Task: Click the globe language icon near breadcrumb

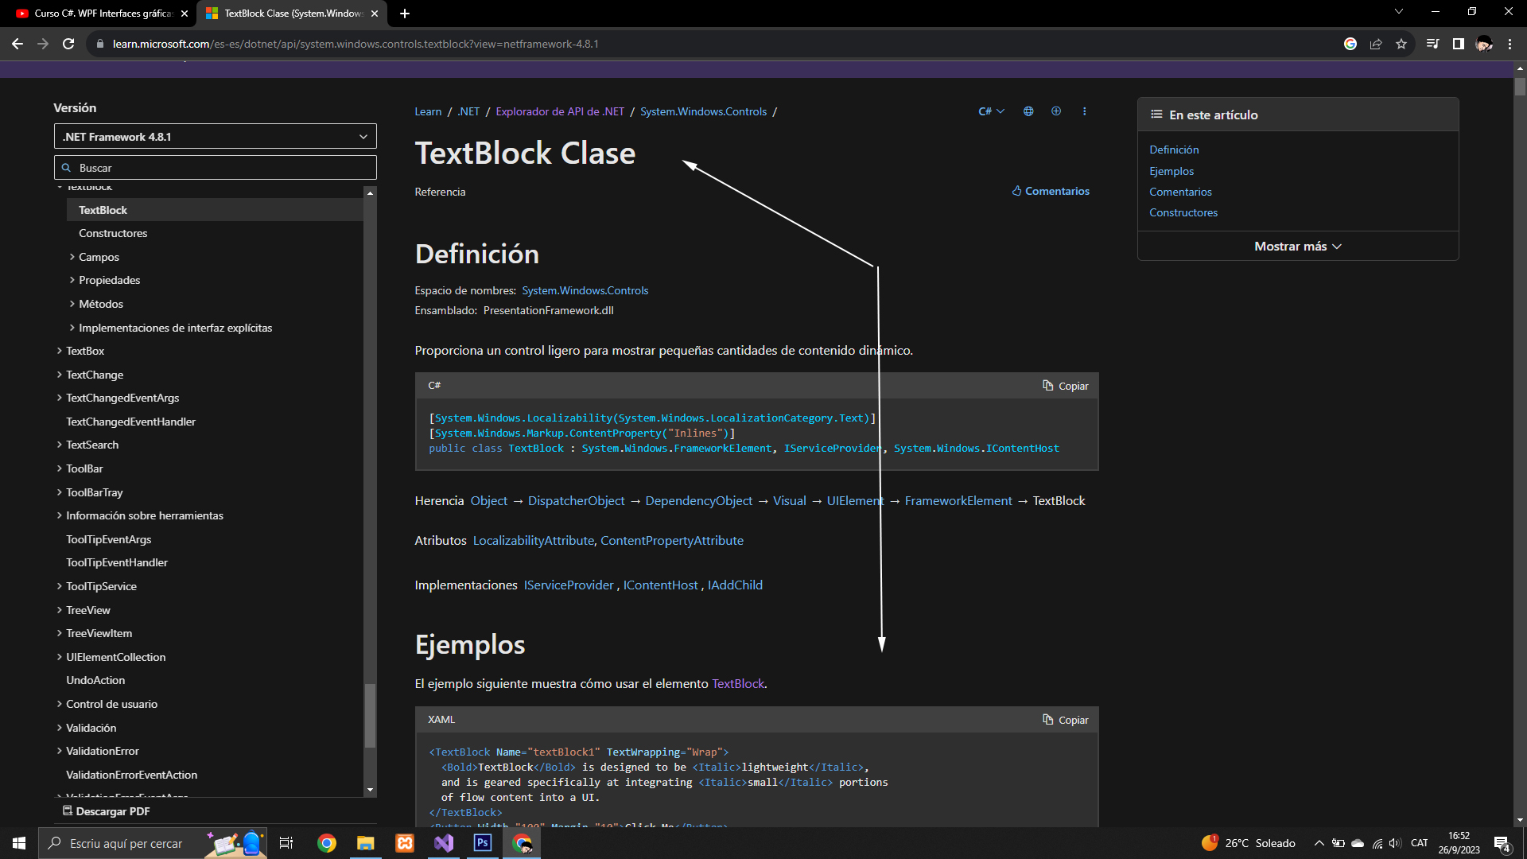Action: [x=1028, y=111]
